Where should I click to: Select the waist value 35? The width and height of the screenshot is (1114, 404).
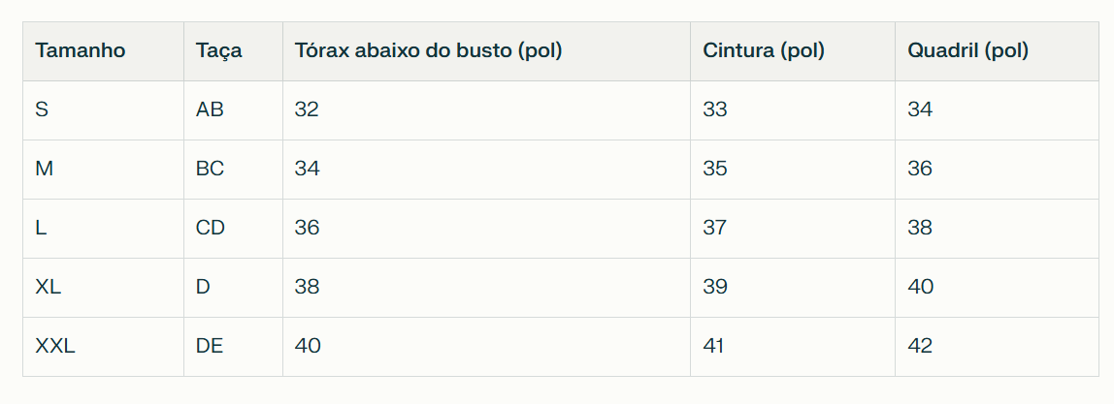point(715,169)
